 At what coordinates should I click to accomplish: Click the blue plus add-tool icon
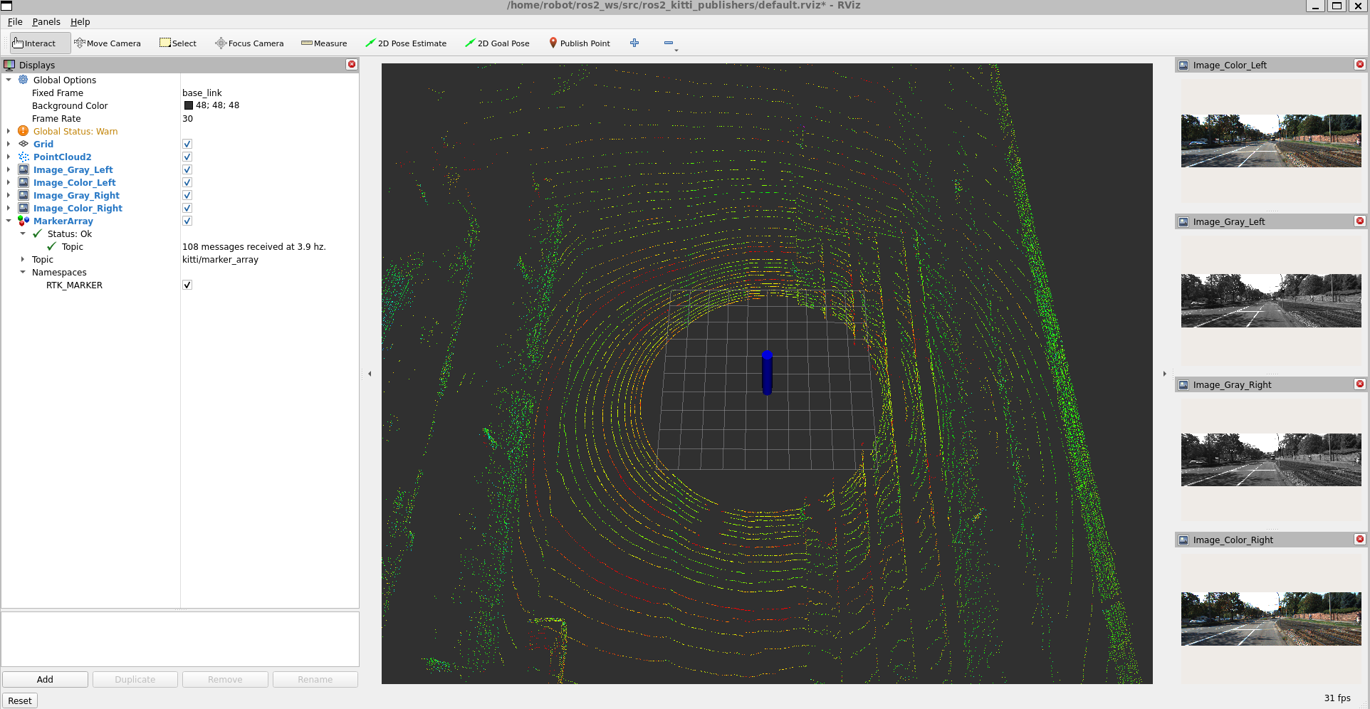pyautogui.click(x=634, y=43)
